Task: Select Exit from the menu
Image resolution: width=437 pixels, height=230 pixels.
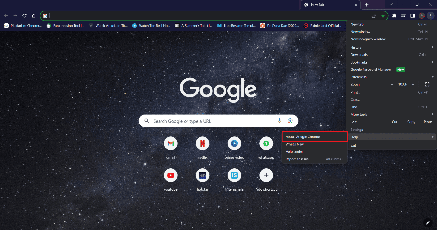Action: (x=391, y=145)
